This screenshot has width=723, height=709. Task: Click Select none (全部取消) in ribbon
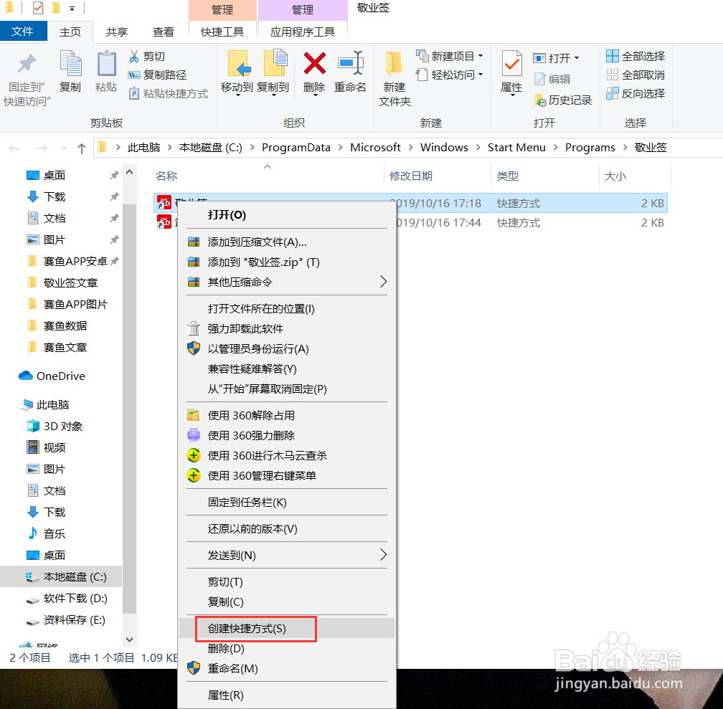click(x=635, y=75)
